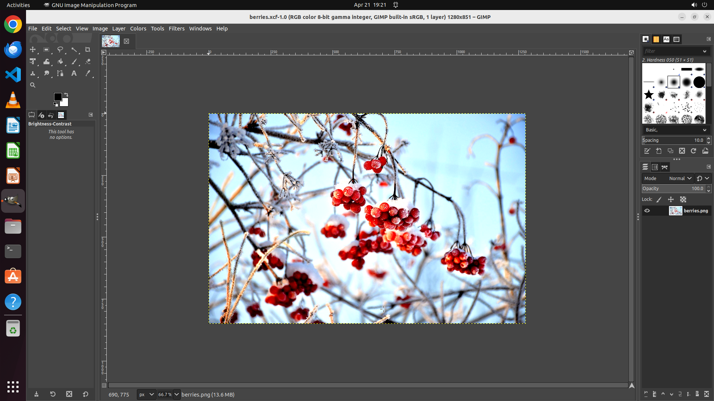Toggle the lock pixels brush icon
714x401 pixels.
(x=659, y=199)
